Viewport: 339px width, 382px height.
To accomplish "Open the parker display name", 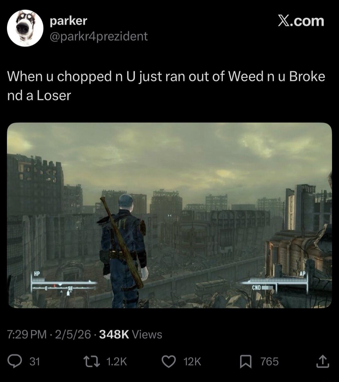I will point(68,21).
